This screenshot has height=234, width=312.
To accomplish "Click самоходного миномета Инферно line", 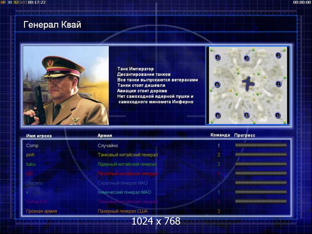I will [x=156, y=102].
